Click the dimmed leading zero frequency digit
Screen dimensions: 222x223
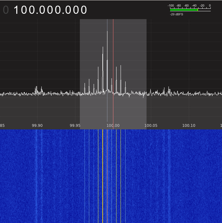pyautogui.click(x=6, y=10)
